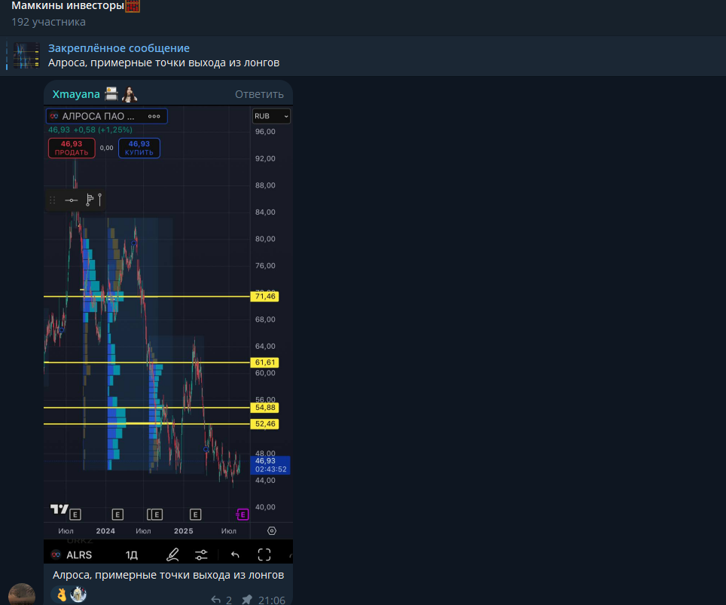Select the АЛРОСА ПАО symbol label
The width and height of the screenshot is (726, 605).
(x=98, y=116)
